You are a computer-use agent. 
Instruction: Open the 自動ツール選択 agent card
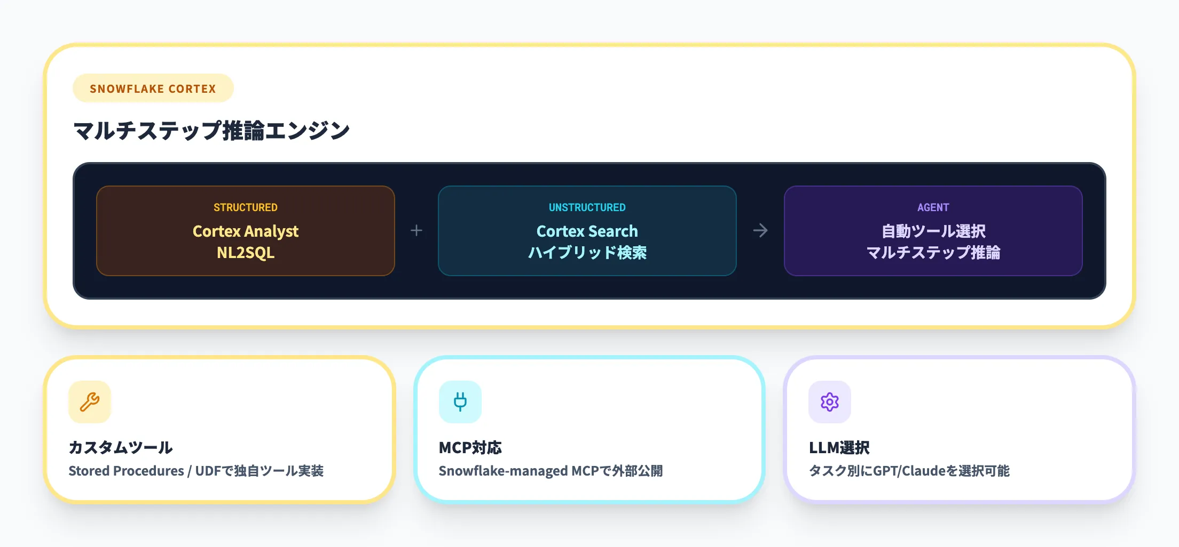tap(933, 231)
